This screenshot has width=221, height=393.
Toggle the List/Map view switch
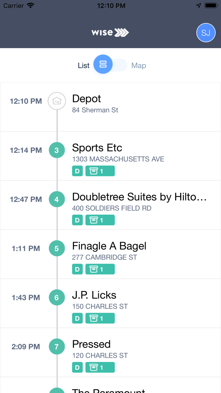[110, 65]
